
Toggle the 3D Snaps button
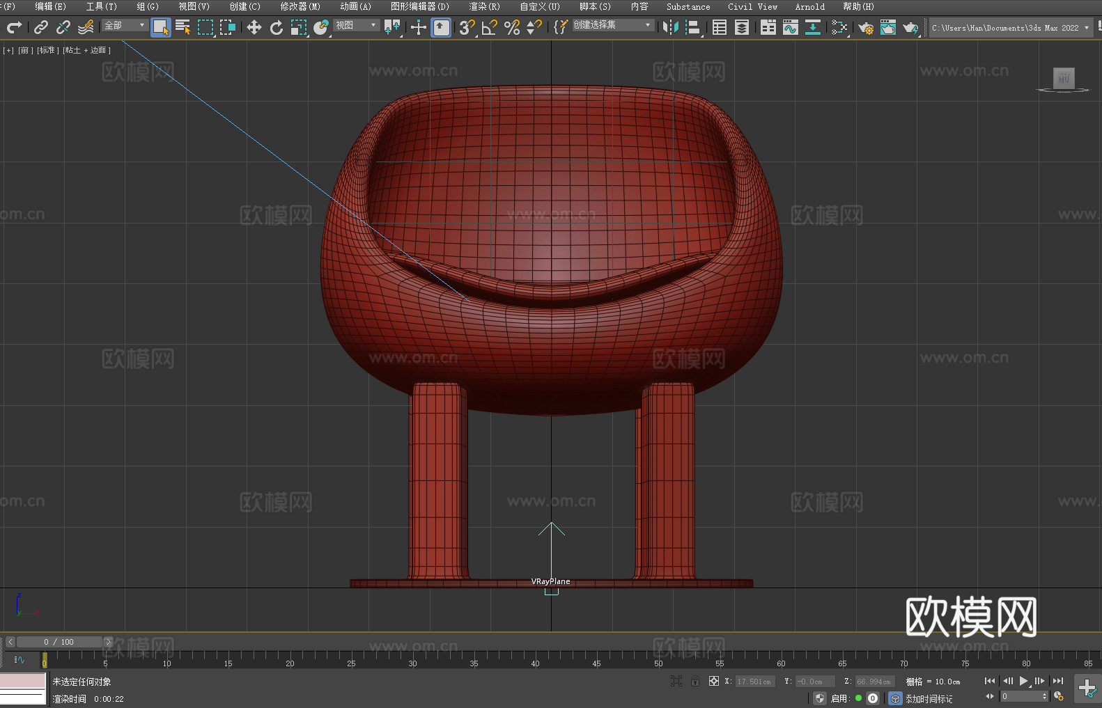(467, 27)
